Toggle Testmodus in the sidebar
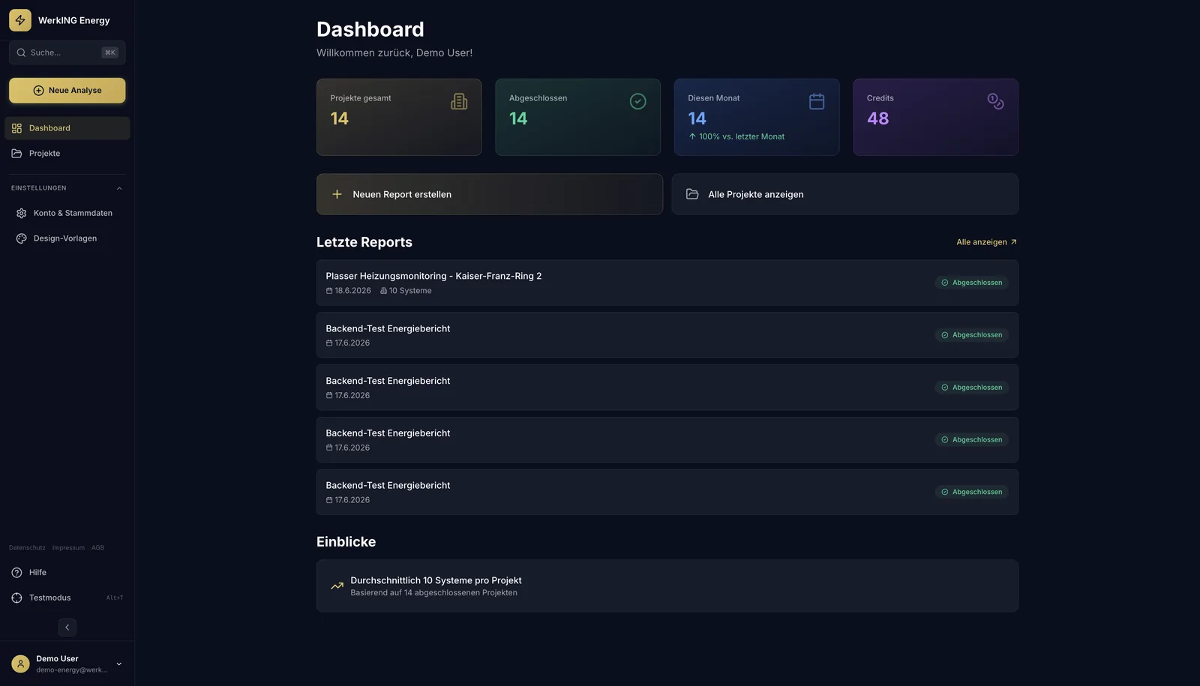The width and height of the screenshot is (1200, 686). [x=67, y=598]
